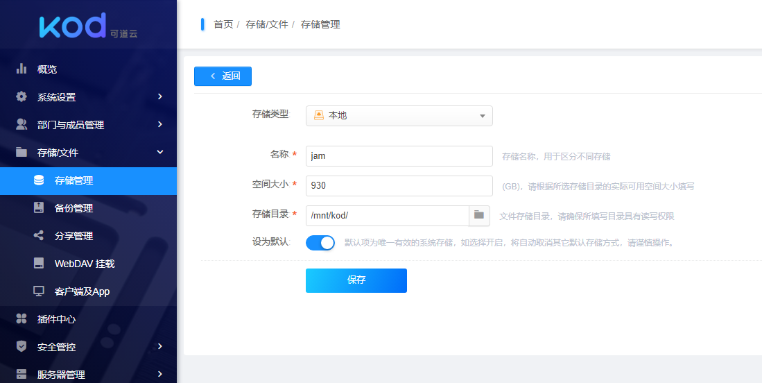
Task: Open the Overview bar chart icon
Action: pyautogui.click(x=21, y=69)
